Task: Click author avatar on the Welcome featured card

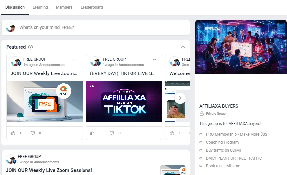Action: point(175,61)
